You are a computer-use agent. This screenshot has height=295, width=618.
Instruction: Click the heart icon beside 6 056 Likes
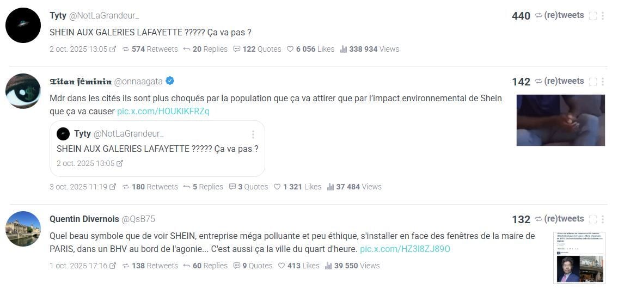click(x=290, y=49)
